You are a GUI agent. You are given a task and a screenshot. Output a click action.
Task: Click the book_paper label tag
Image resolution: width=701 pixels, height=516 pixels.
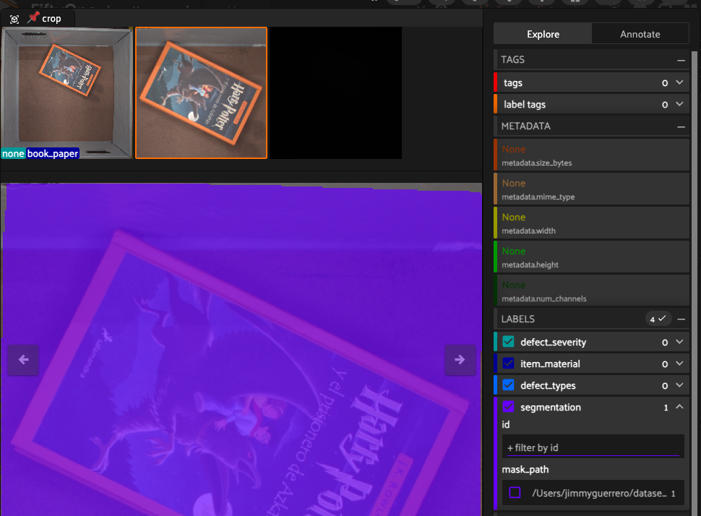coord(53,154)
